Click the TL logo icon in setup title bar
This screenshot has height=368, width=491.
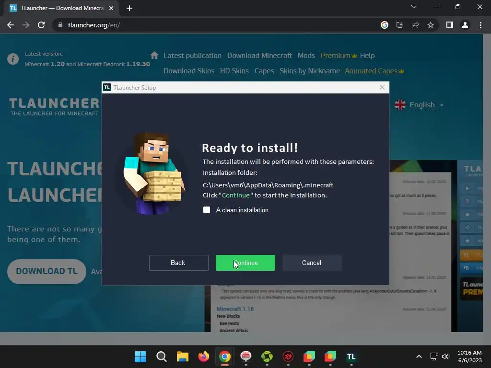click(107, 87)
